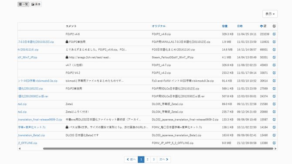Open the bikmodv0.3e.zip file link
This screenshot has width=292, height=164.
tap(37, 81)
